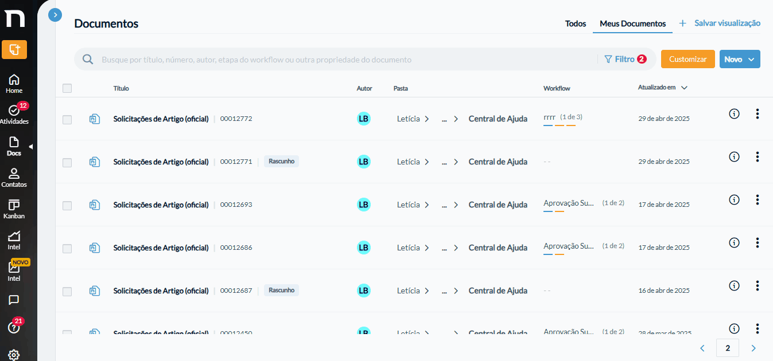Click the page number 2 box

point(728,348)
